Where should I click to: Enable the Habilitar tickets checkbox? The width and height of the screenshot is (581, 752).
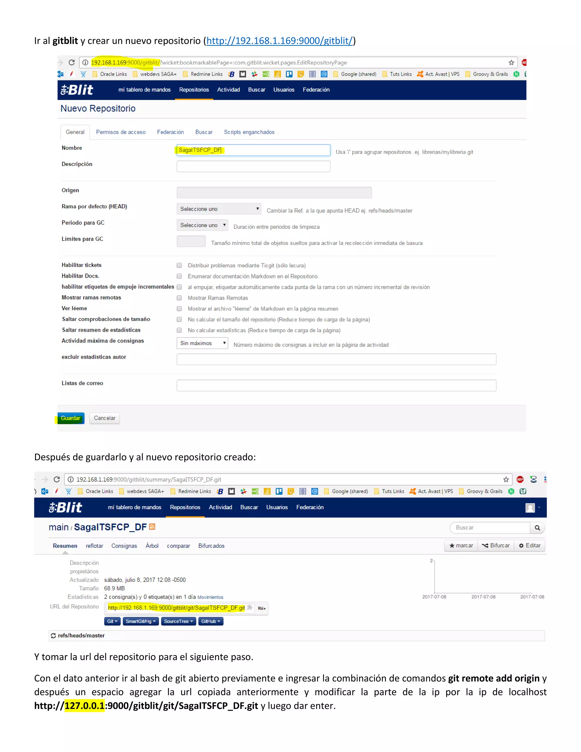(x=179, y=265)
